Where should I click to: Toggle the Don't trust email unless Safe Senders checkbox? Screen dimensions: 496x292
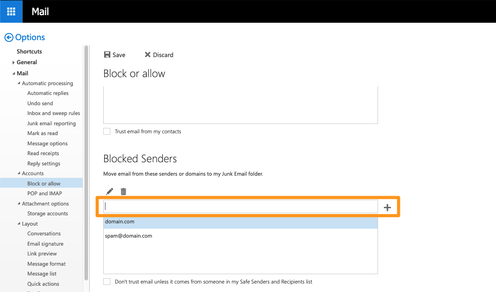107,282
